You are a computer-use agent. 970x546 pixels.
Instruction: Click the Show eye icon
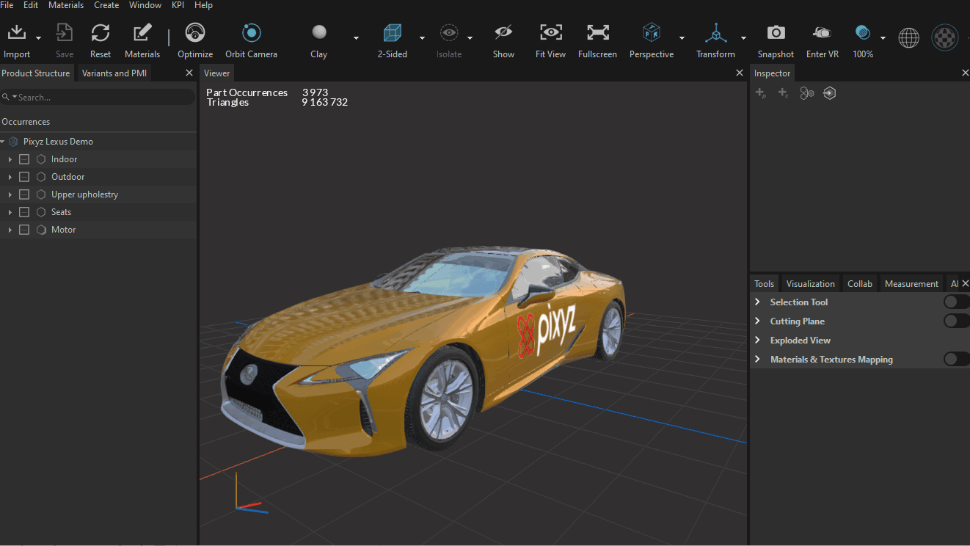[x=503, y=33]
